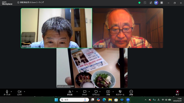Expand audio options arrow next to オーディオ

coord(11,92)
